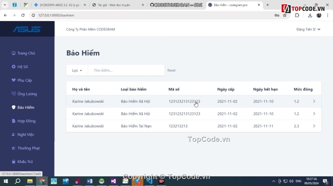Open Microsoft Word from the taskbar
This screenshot has width=333, height=186.
click(89, 181)
